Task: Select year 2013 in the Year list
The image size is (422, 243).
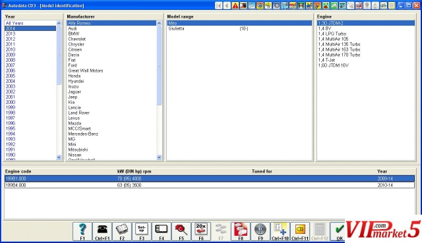Action: point(30,34)
